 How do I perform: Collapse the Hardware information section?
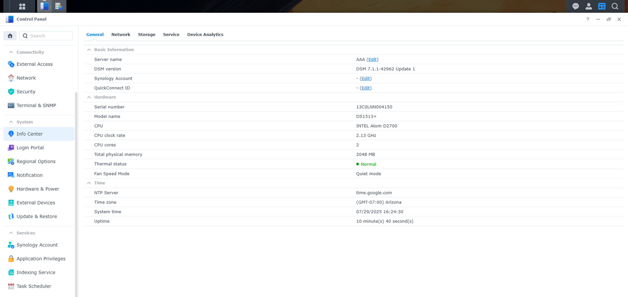[89, 97]
